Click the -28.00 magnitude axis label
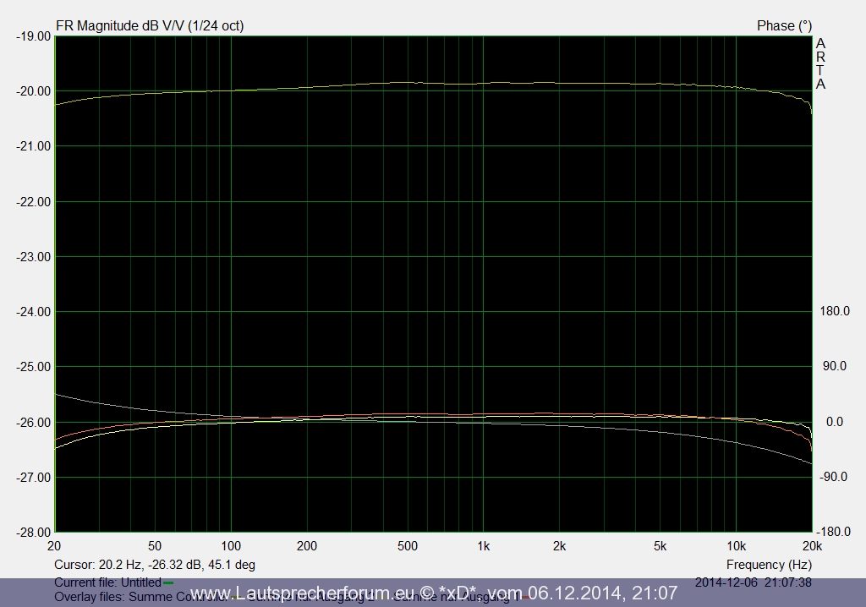 pyautogui.click(x=31, y=532)
